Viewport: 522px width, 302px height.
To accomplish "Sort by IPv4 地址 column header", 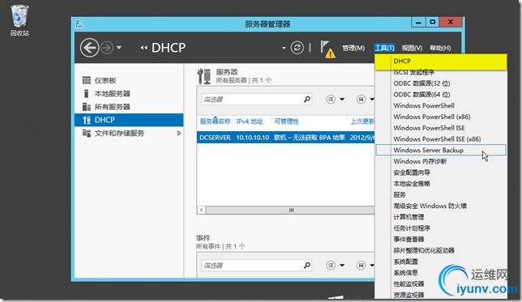I will (x=250, y=121).
